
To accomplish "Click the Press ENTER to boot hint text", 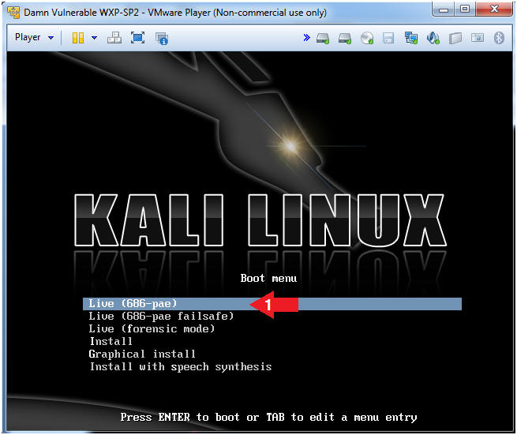I will (x=268, y=418).
